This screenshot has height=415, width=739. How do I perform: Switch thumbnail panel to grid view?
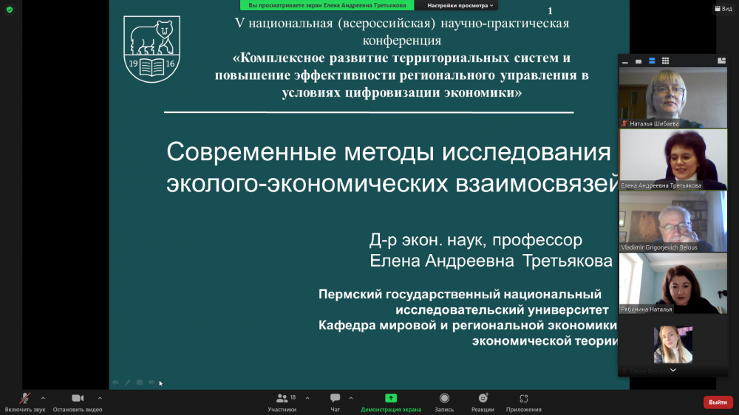click(x=665, y=61)
